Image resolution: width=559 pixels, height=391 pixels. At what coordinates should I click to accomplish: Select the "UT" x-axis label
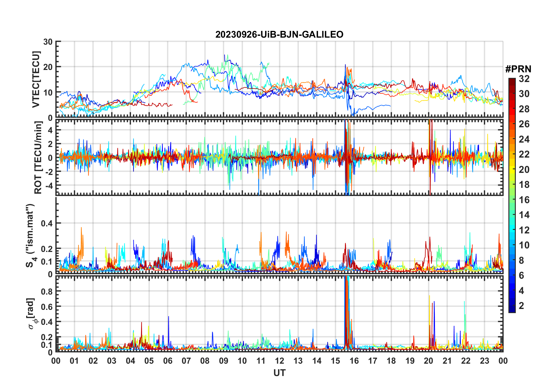[279, 373]
